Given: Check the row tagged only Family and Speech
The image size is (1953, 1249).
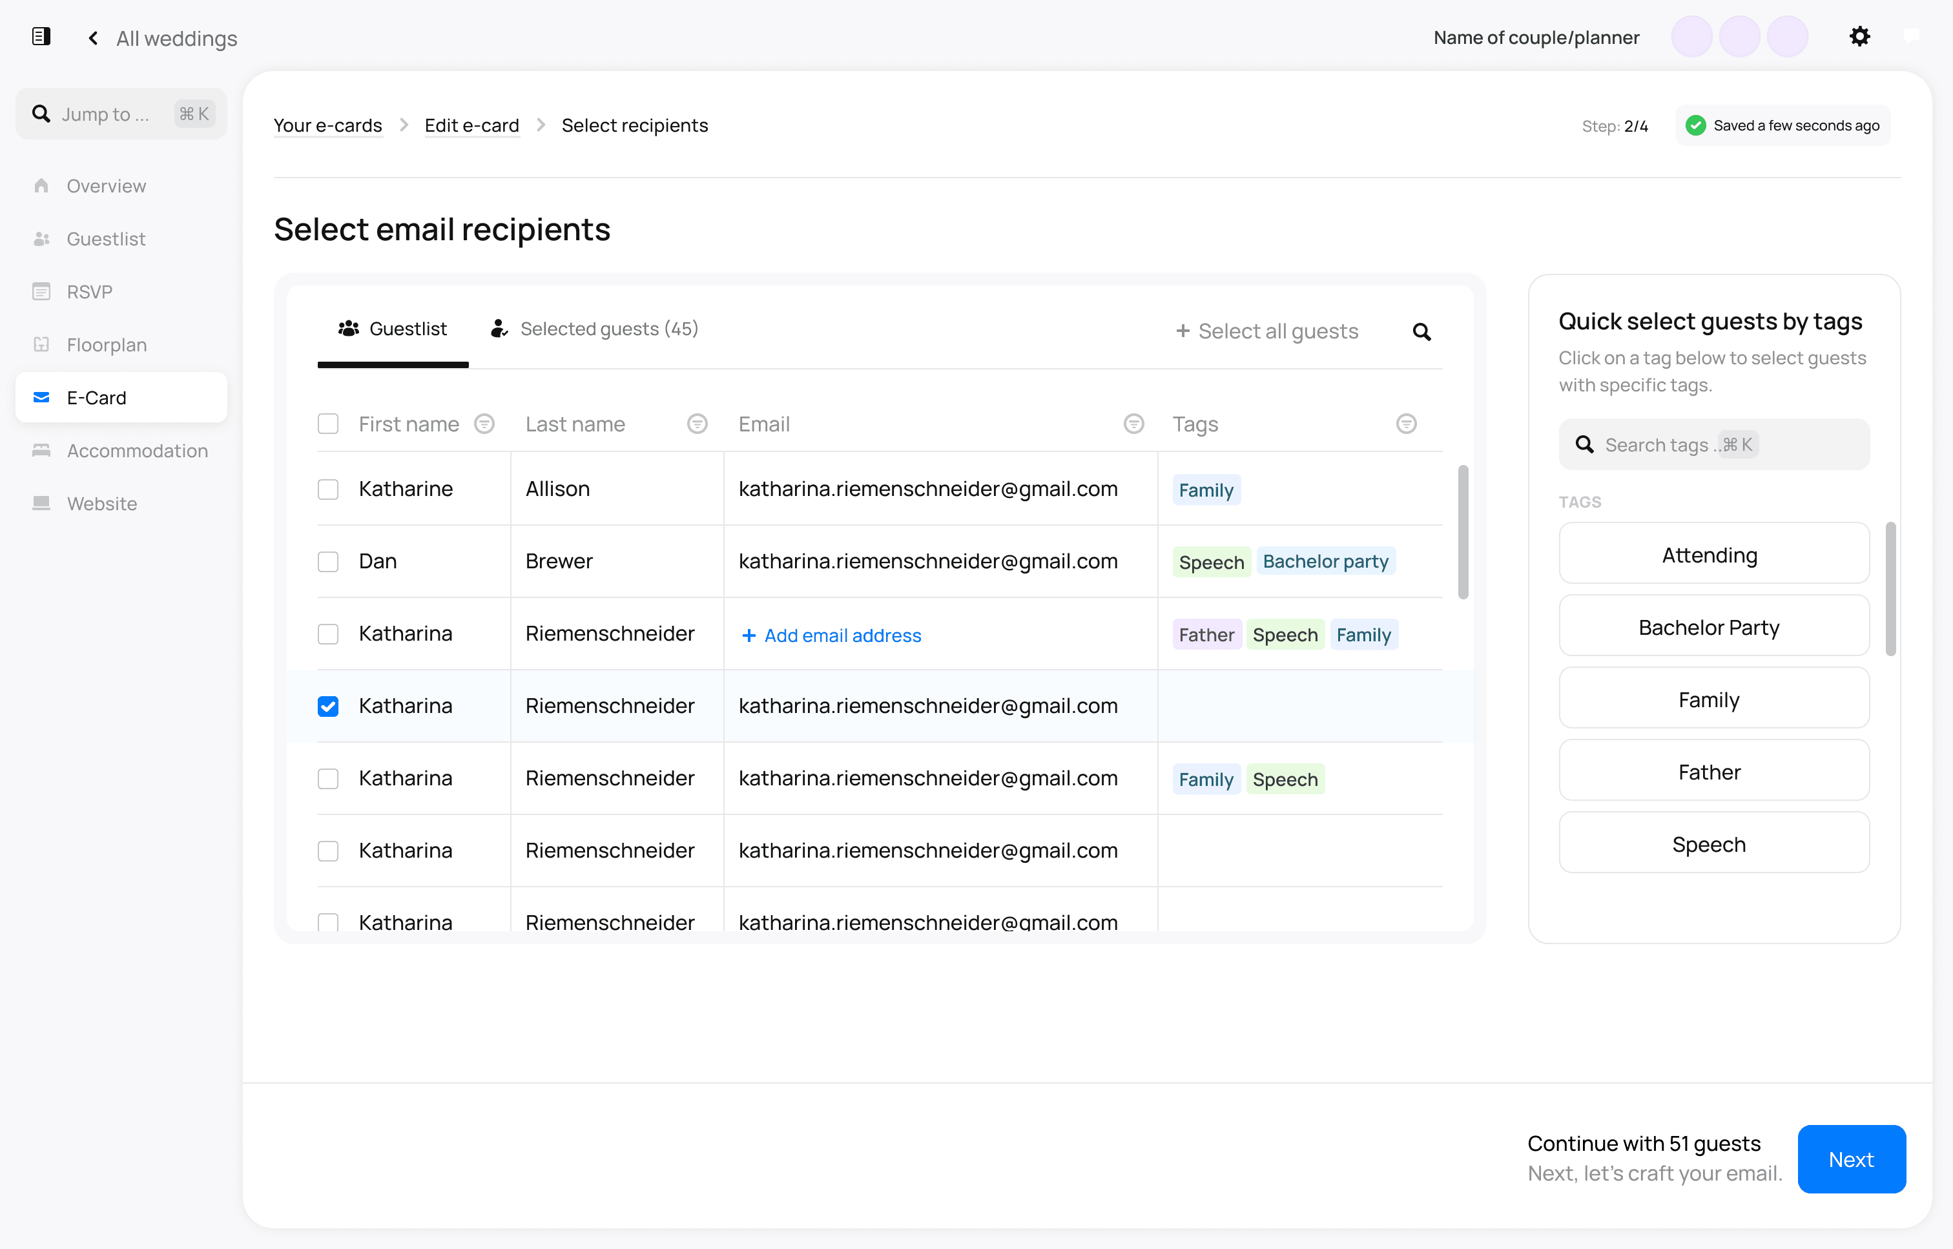Looking at the screenshot, I should (327, 779).
